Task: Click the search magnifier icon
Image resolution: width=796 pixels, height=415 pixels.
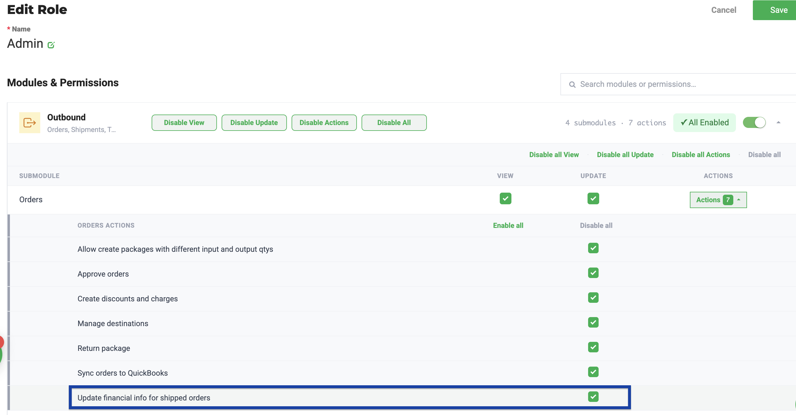Action: 572,84
